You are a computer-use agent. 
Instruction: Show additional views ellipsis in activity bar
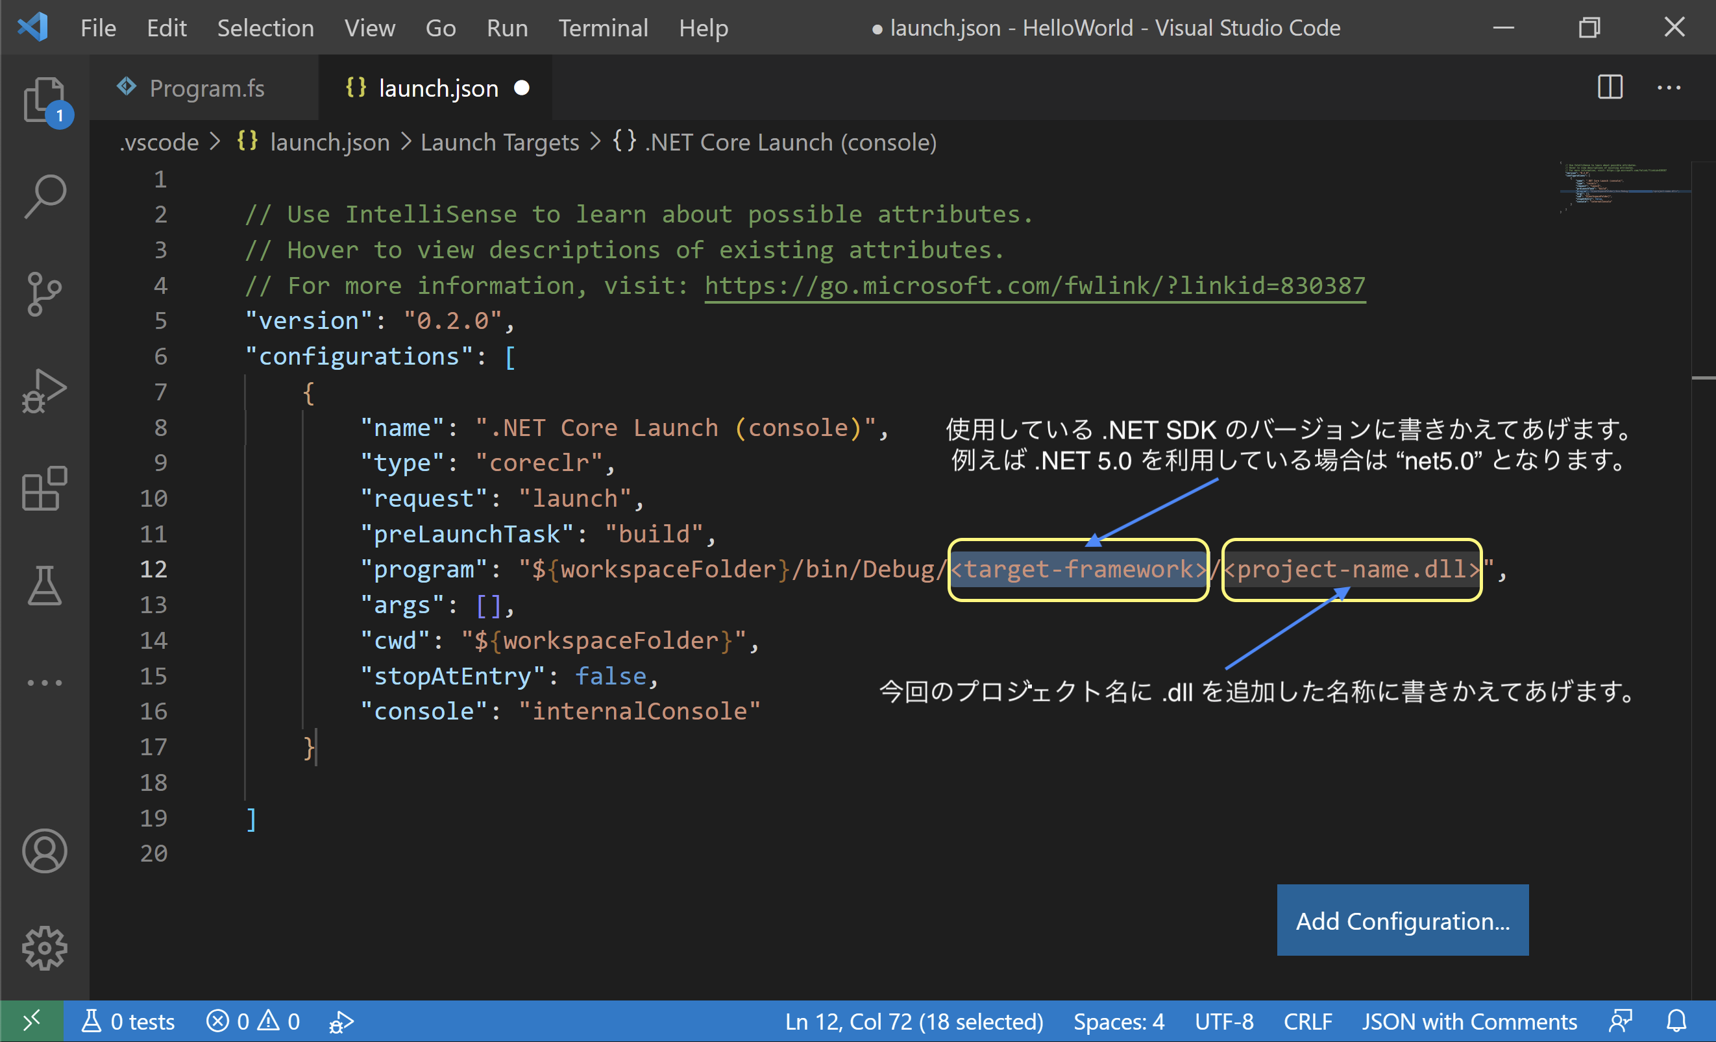pyautogui.click(x=45, y=683)
